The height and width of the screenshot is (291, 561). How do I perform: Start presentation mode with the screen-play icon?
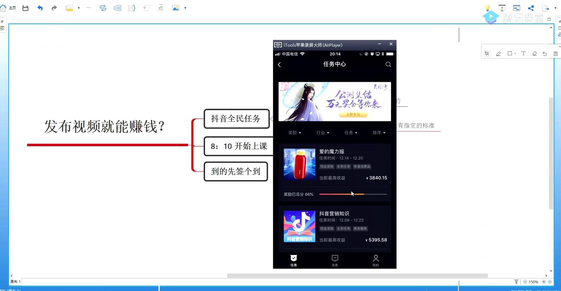click(x=502, y=8)
